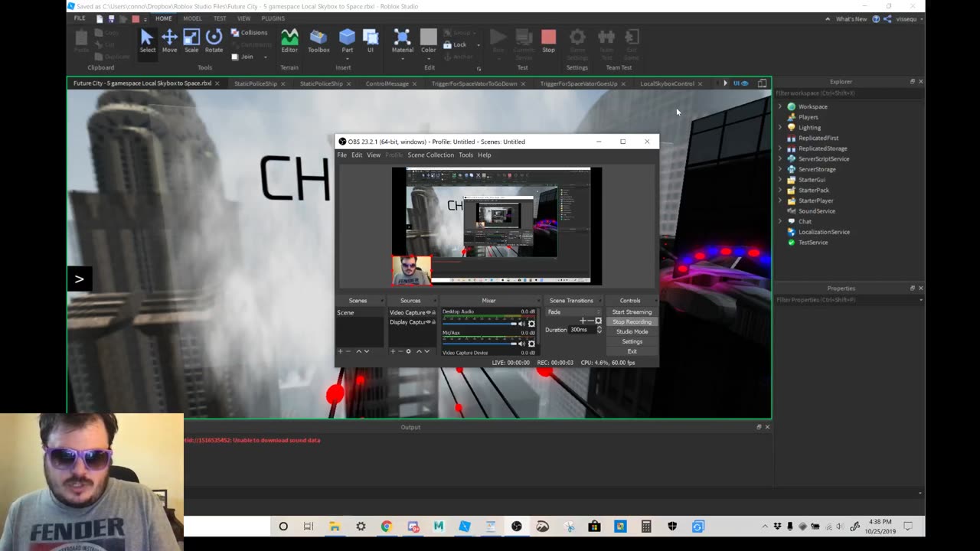Choose the Select tool in Roblox Studio
The height and width of the screenshot is (551, 980).
[x=147, y=41]
